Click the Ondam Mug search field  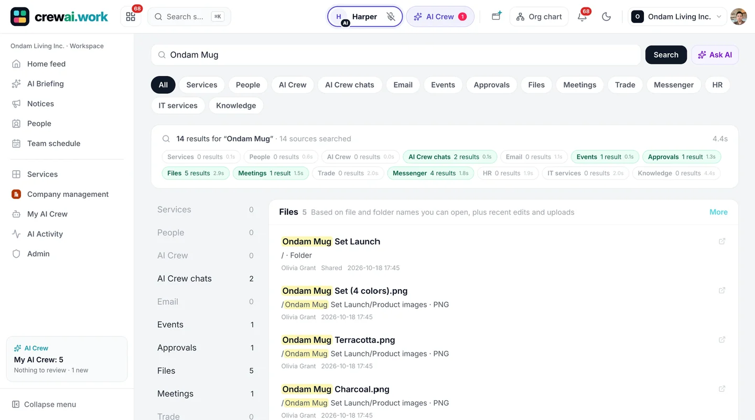click(x=396, y=55)
